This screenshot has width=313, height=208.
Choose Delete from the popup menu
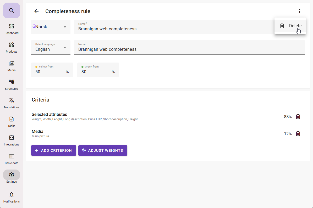[x=290, y=26]
